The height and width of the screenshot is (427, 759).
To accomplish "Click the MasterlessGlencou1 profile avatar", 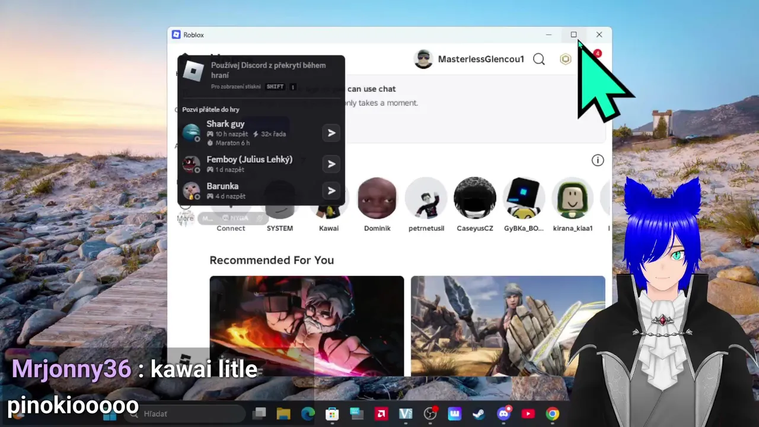I will pyautogui.click(x=423, y=59).
